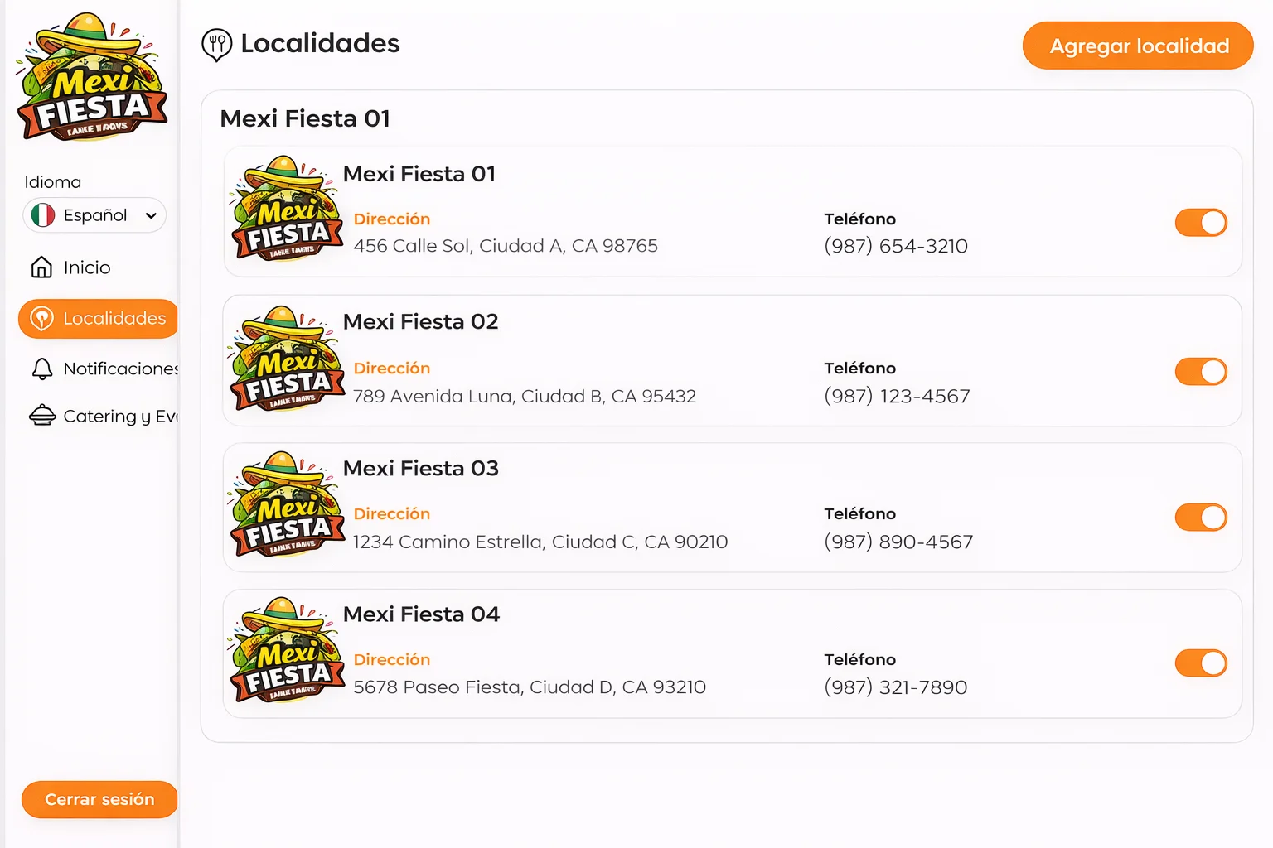Open the Español language dropdown
This screenshot has height=848, width=1273.
pos(94,215)
